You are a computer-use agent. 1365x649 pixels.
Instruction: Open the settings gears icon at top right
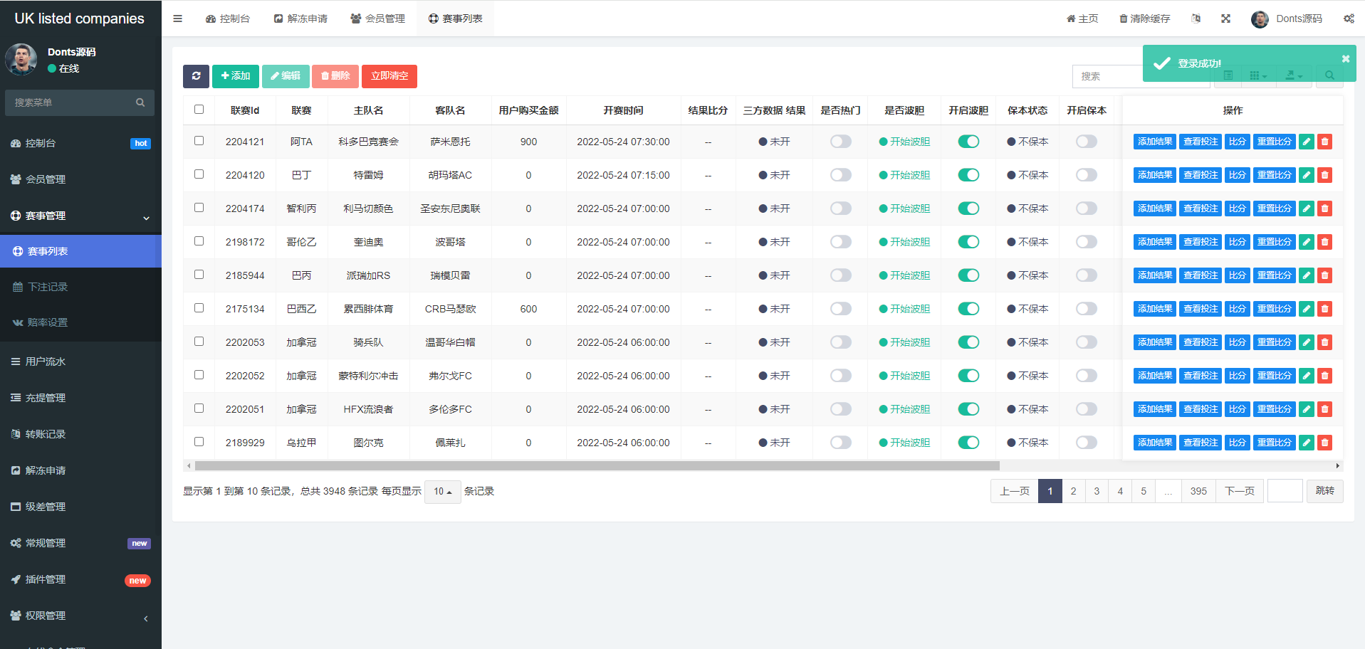click(x=1349, y=19)
